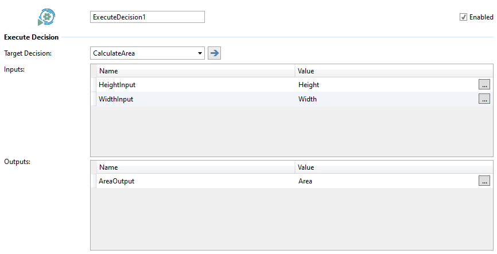
Task: Open ellipsis editor for WidthInput row
Action: [484, 99]
